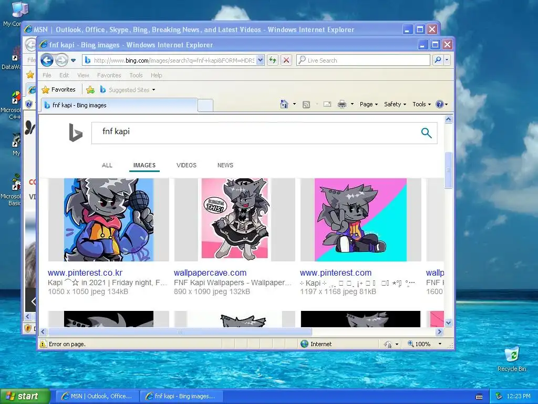Click the Internet zone globe icon
The image size is (538, 404).
pyautogui.click(x=304, y=344)
